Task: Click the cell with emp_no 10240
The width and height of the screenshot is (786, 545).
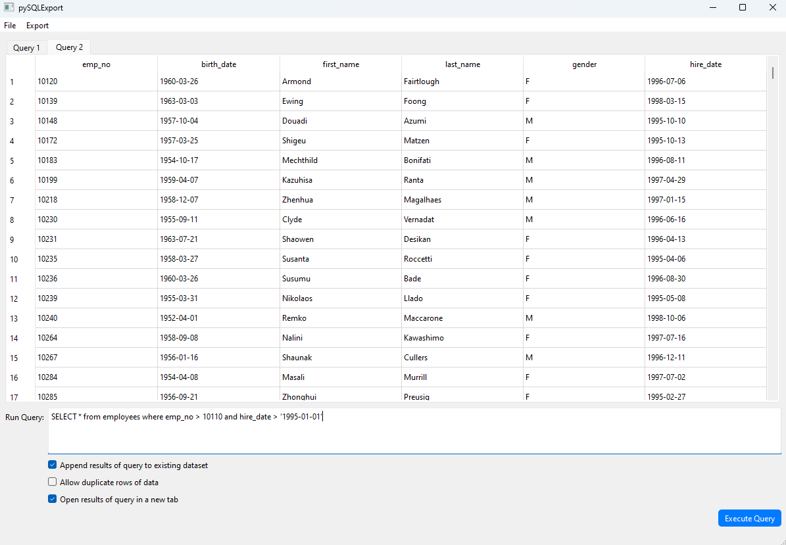Action: pyautogui.click(x=96, y=318)
